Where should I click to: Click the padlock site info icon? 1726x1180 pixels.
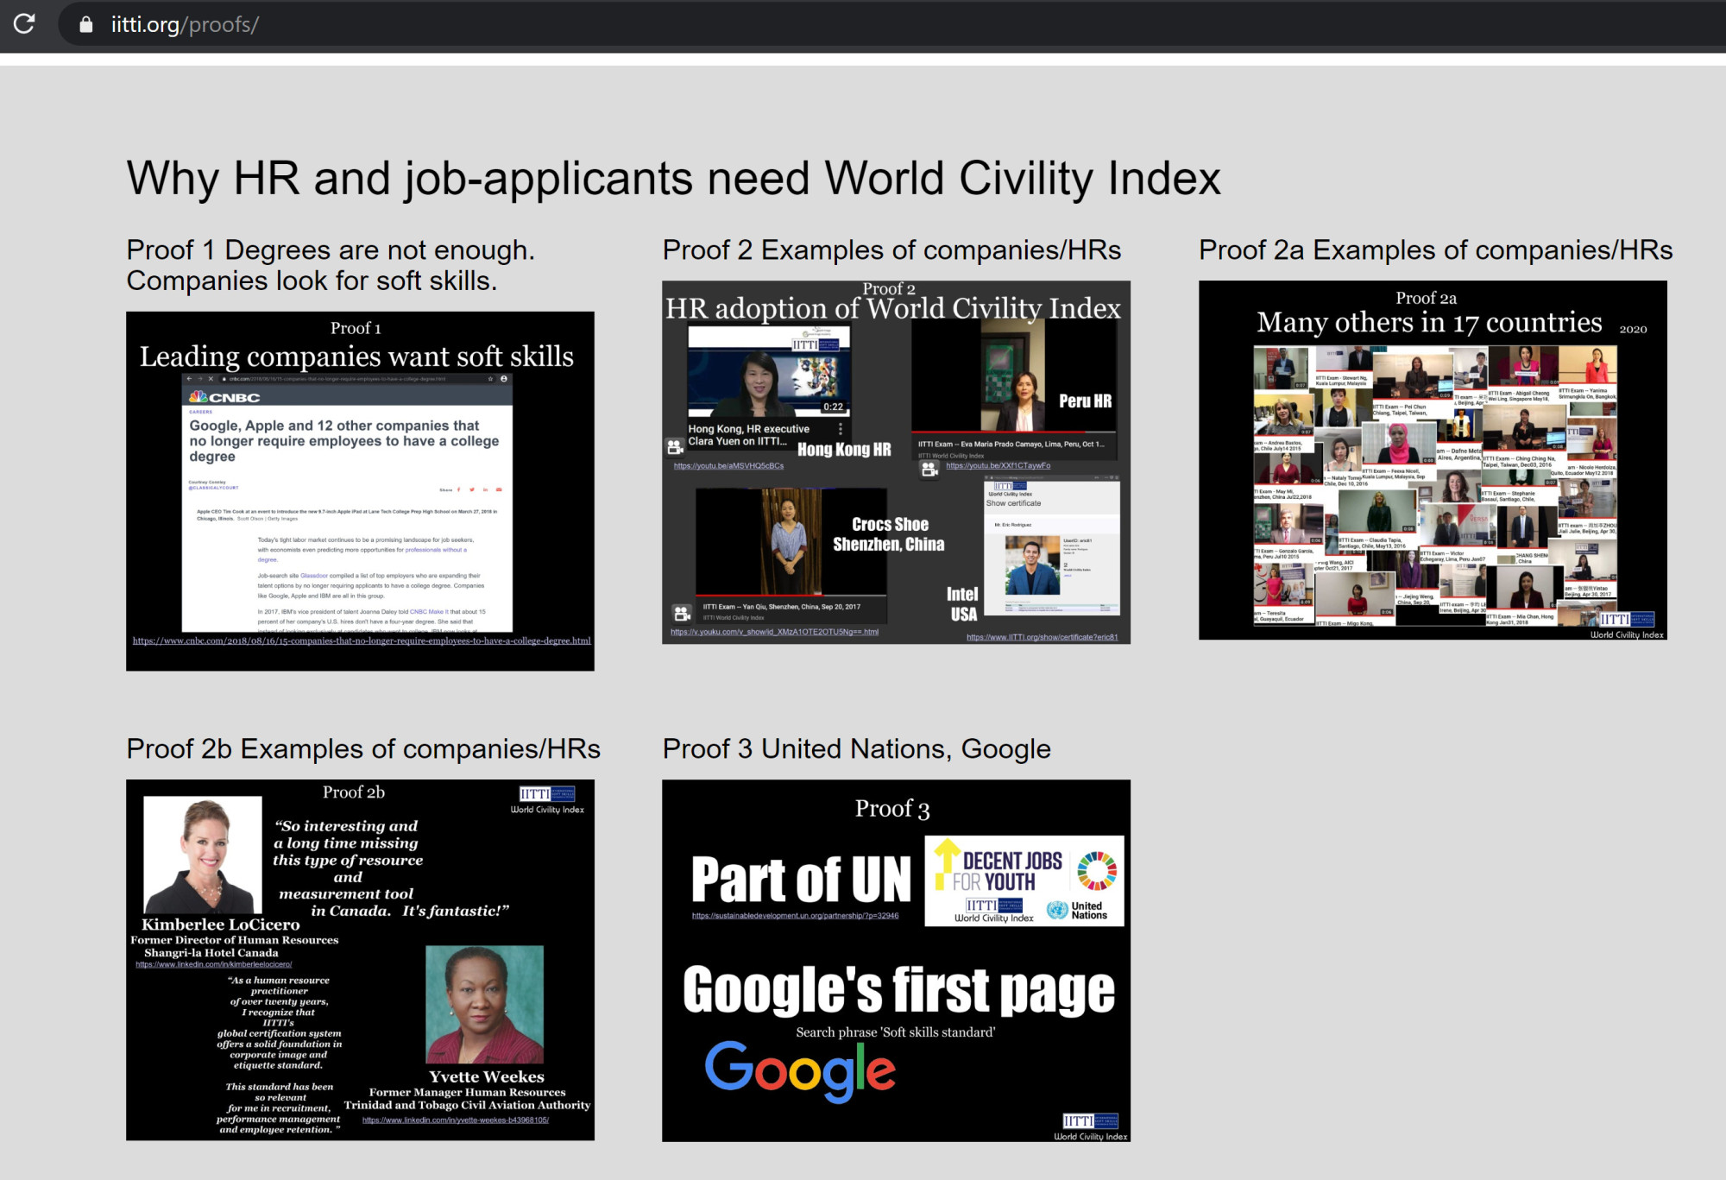click(86, 24)
